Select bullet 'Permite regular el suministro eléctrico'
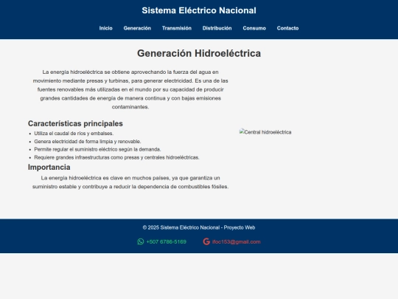 97,149
